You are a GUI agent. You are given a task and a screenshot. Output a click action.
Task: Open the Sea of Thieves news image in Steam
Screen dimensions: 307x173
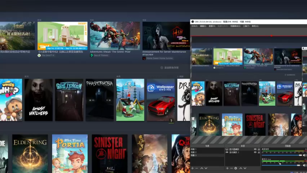[115, 36]
